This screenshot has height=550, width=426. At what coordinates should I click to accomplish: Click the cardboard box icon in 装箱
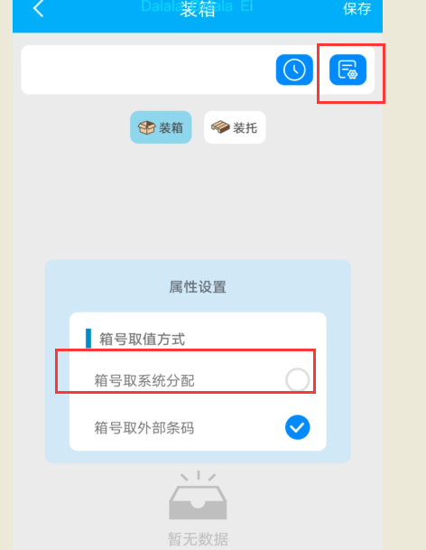146,127
